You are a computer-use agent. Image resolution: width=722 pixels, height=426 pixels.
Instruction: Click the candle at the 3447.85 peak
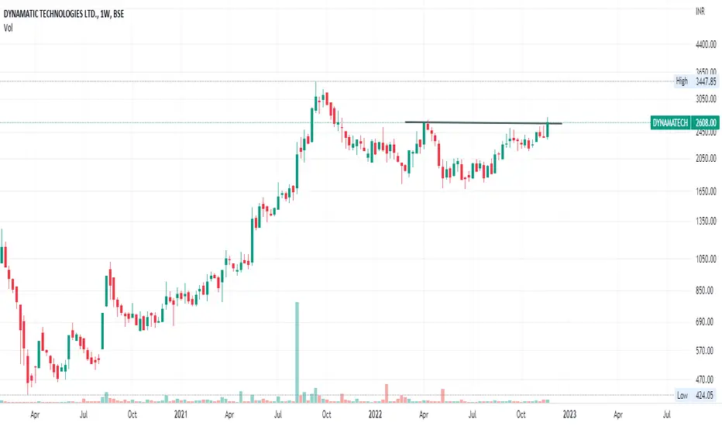pos(316,98)
